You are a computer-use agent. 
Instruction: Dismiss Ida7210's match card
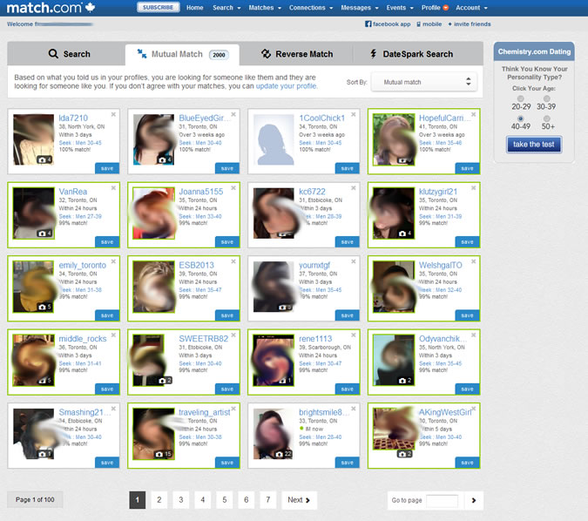pos(113,114)
